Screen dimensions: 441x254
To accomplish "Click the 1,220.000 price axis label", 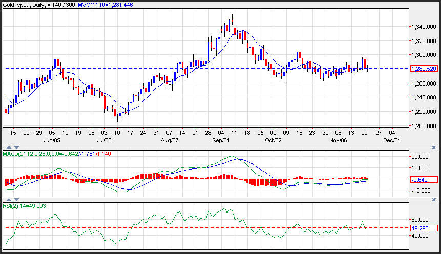I will [425, 111].
